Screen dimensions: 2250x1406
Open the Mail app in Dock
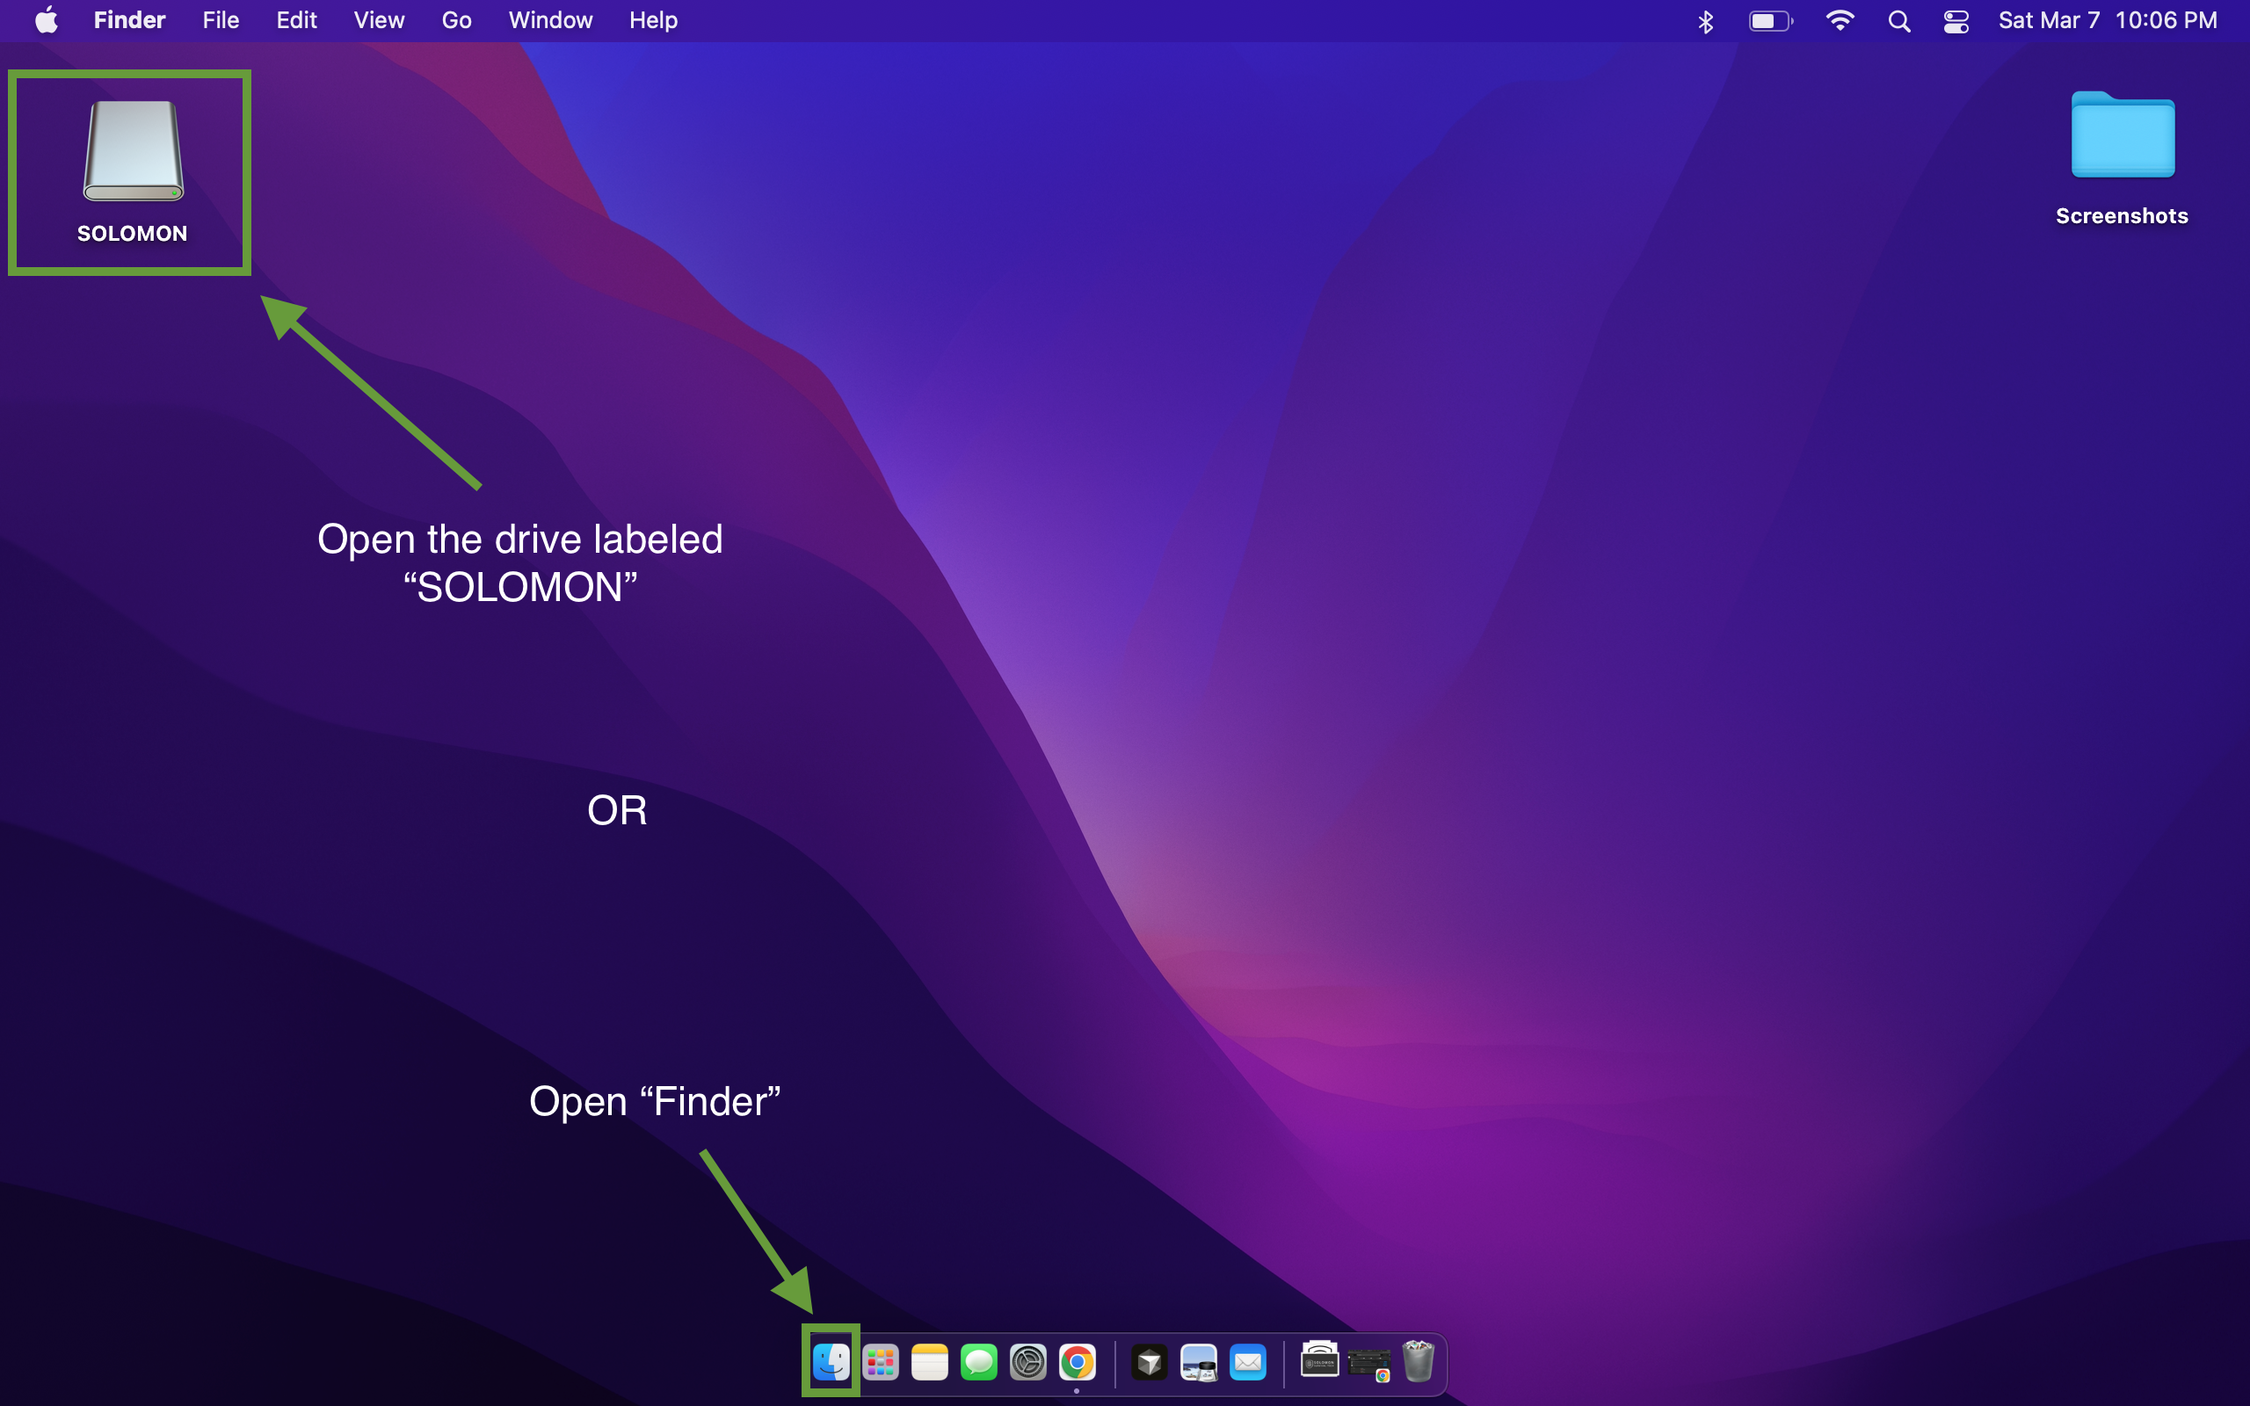pyautogui.click(x=1248, y=1362)
